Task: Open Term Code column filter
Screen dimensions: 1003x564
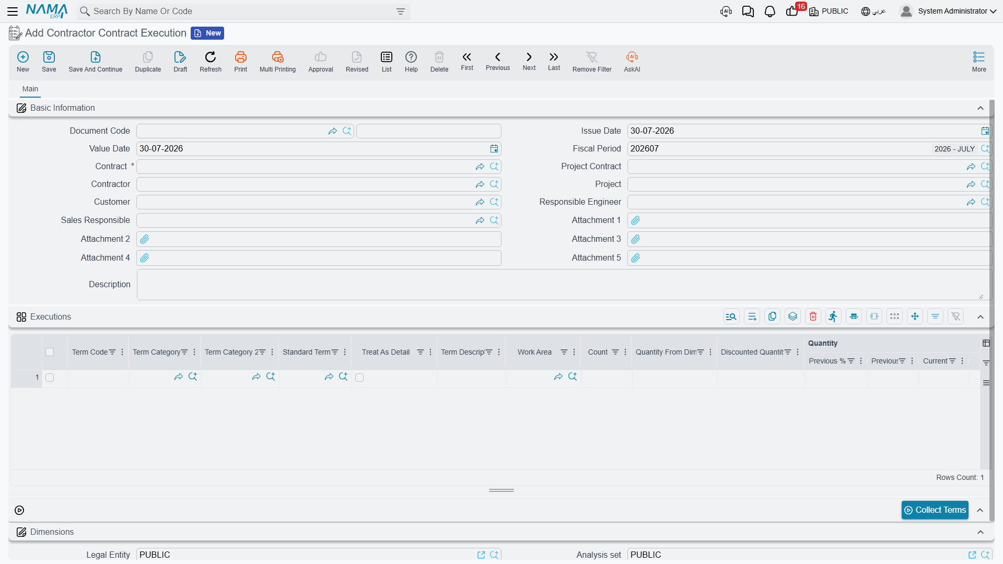Action: (112, 352)
